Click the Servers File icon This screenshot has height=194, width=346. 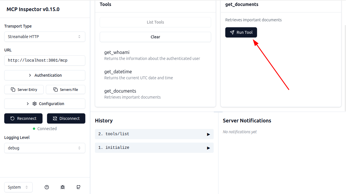point(55,89)
